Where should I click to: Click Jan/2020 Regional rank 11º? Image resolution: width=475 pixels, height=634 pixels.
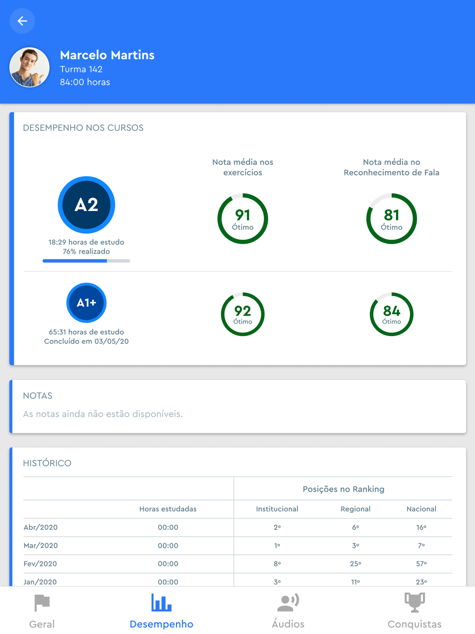point(355,582)
